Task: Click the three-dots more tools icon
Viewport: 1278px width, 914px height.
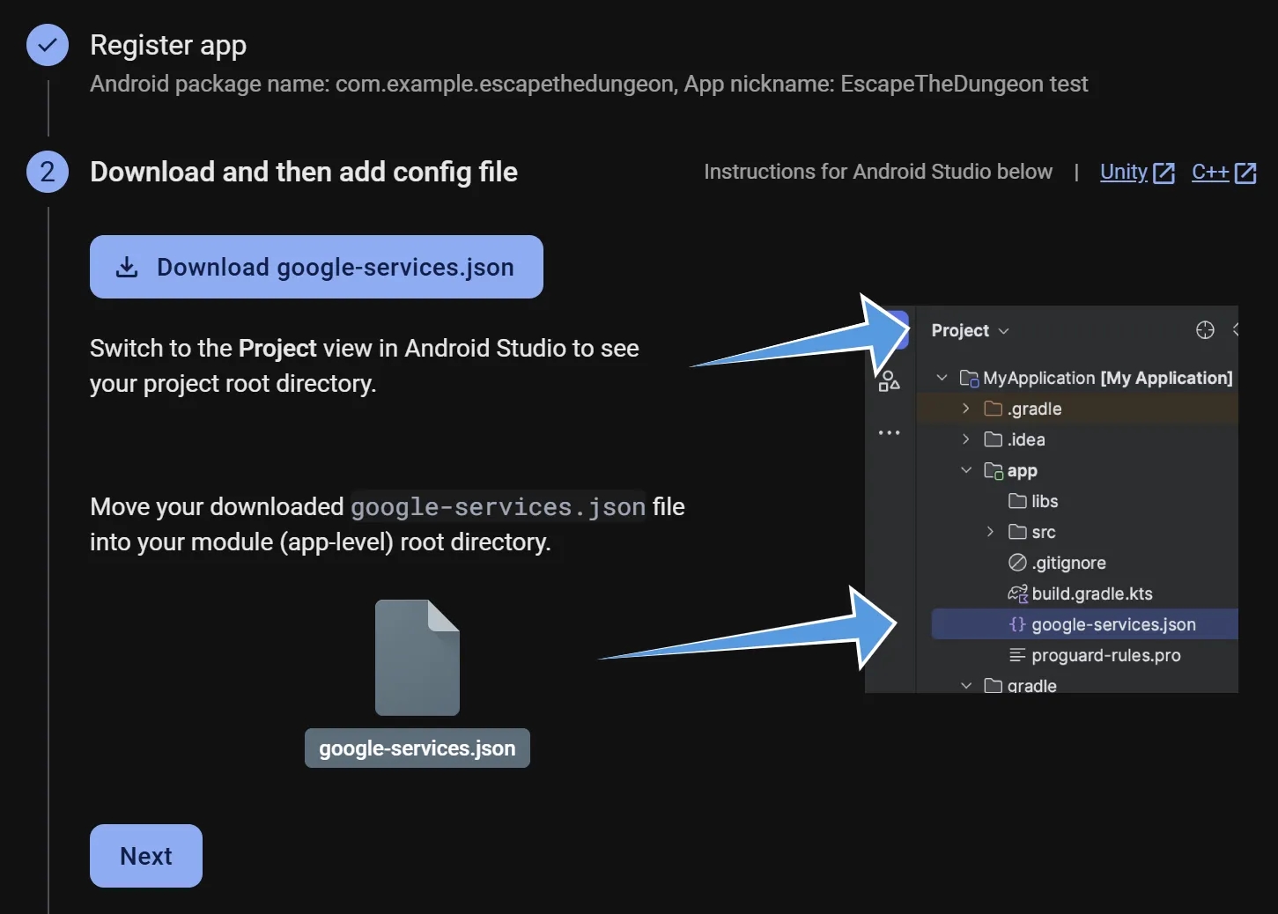Action: [890, 432]
